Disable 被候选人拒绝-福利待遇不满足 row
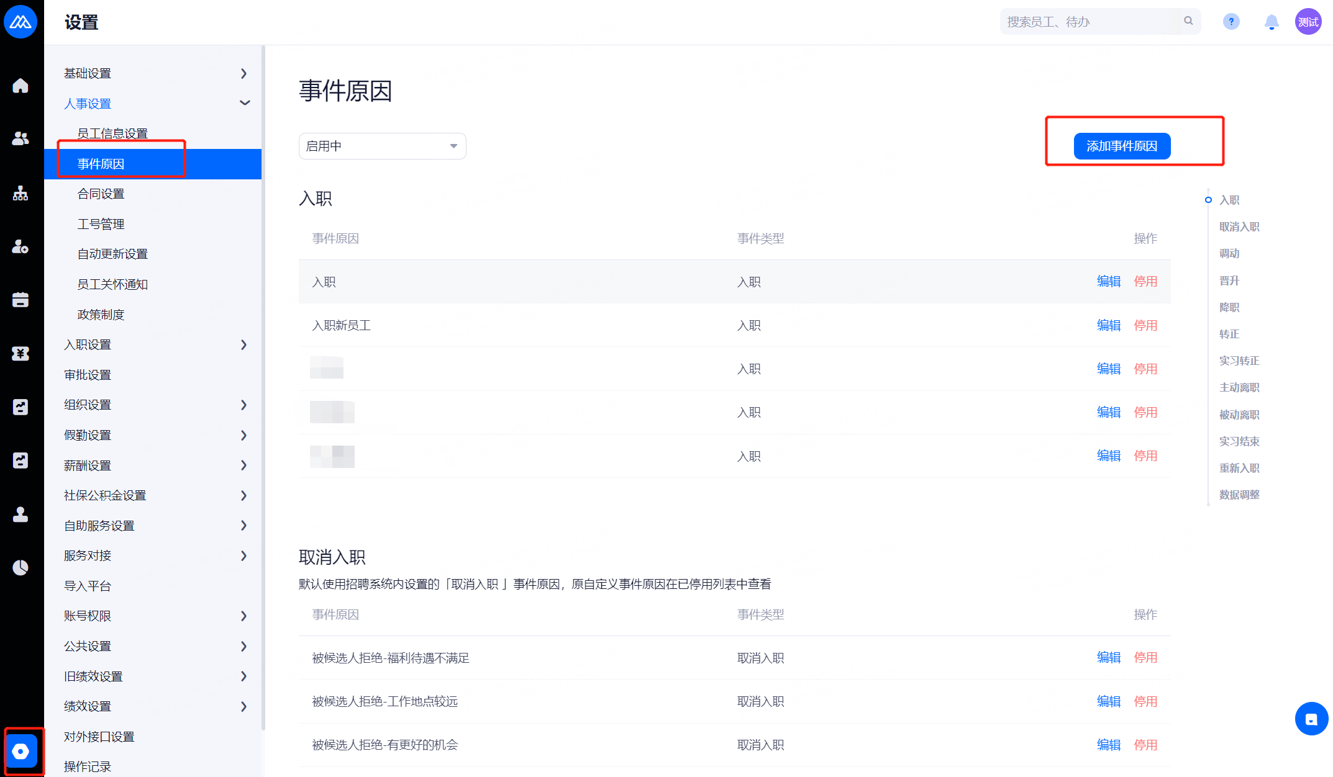Image resolution: width=1333 pixels, height=777 pixels. 1145,657
